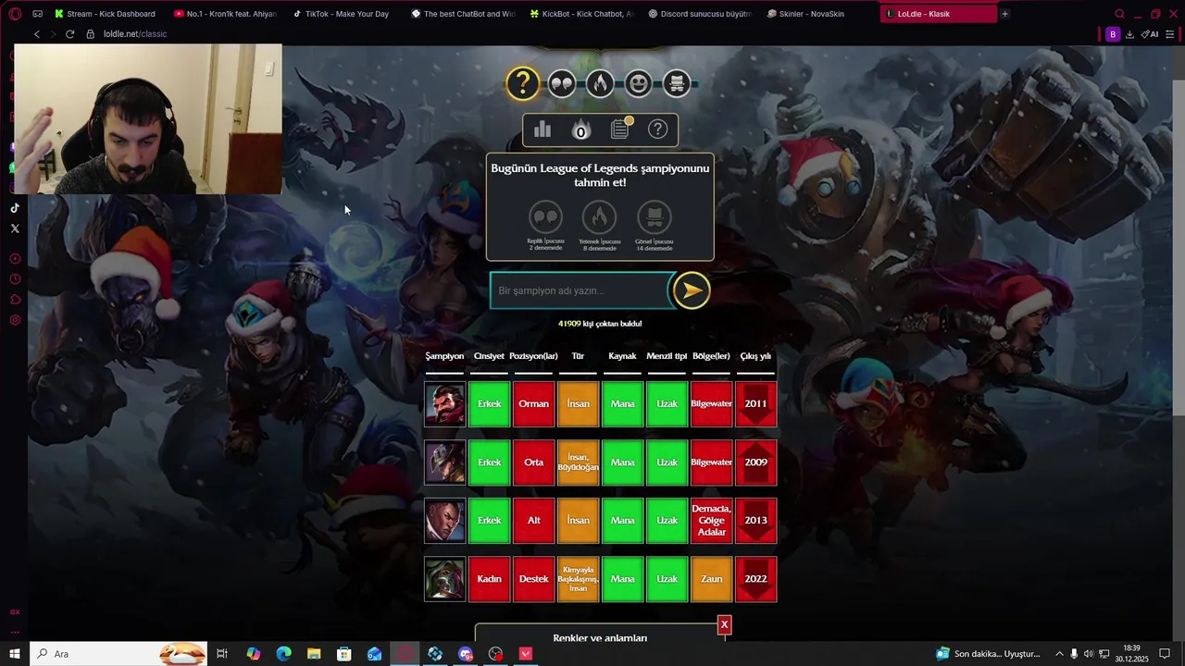Click the Destek position cell
This screenshot has width=1185, height=666.
pyautogui.click(x=533, y=579)
